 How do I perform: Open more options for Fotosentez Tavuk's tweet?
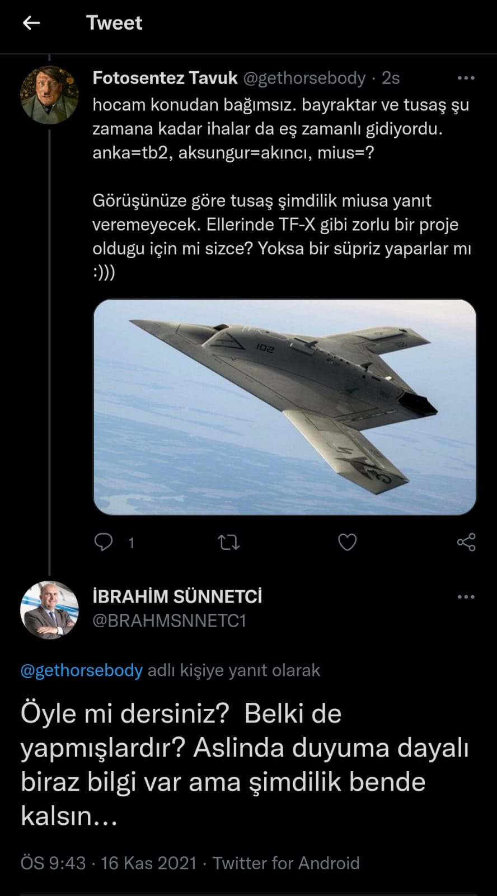(x=466, y=78)
